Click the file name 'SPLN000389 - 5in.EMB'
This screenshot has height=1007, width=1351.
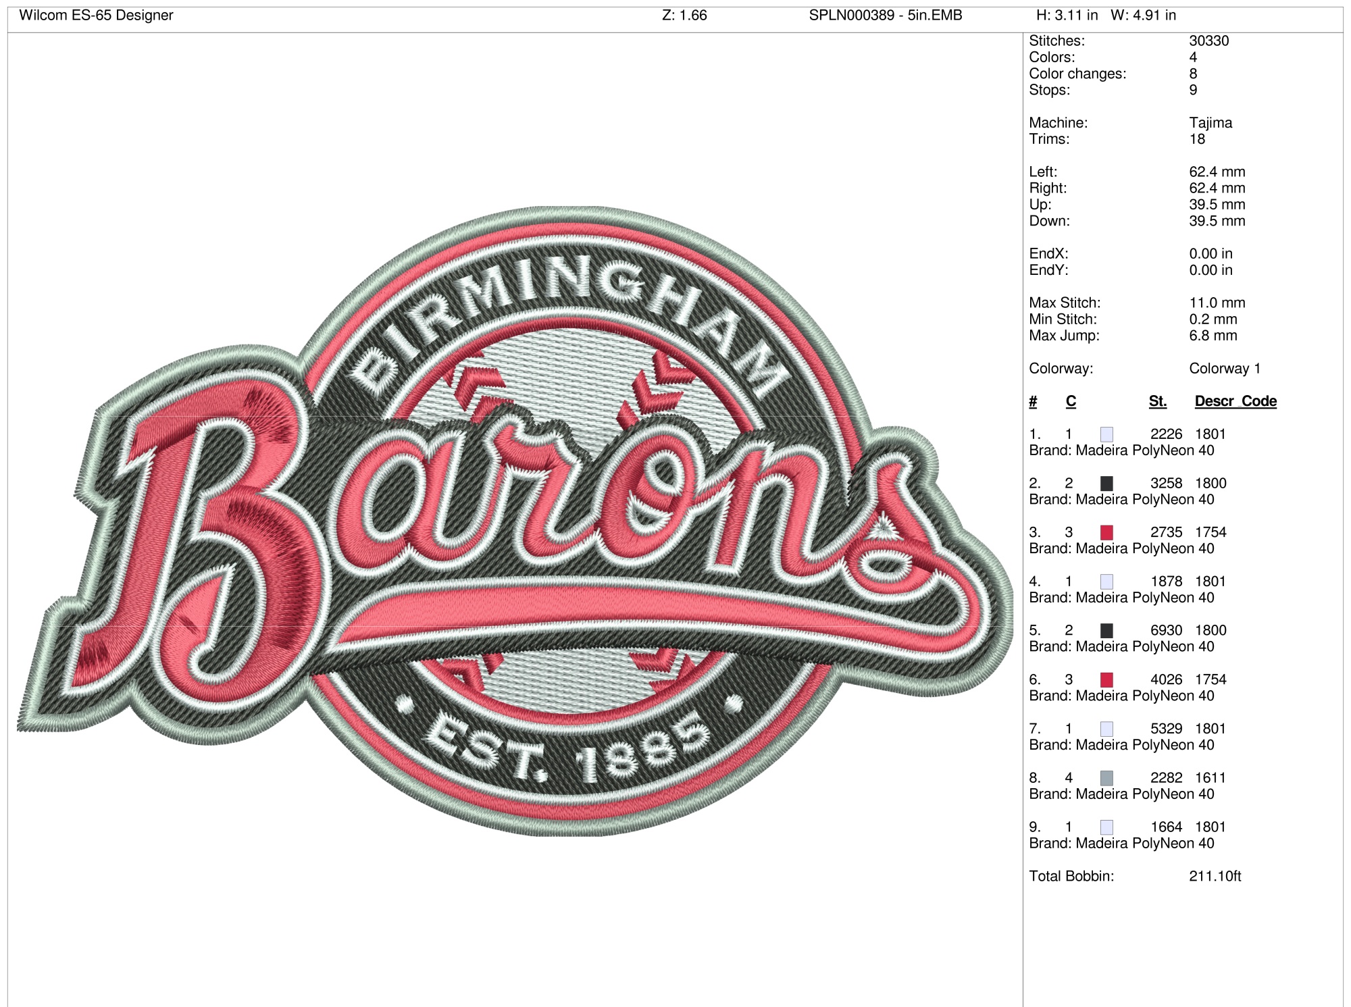click(886, 16)
